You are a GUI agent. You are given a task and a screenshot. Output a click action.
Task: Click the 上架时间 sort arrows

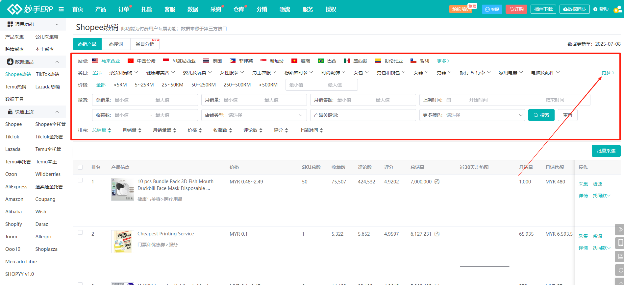[321, 131]
